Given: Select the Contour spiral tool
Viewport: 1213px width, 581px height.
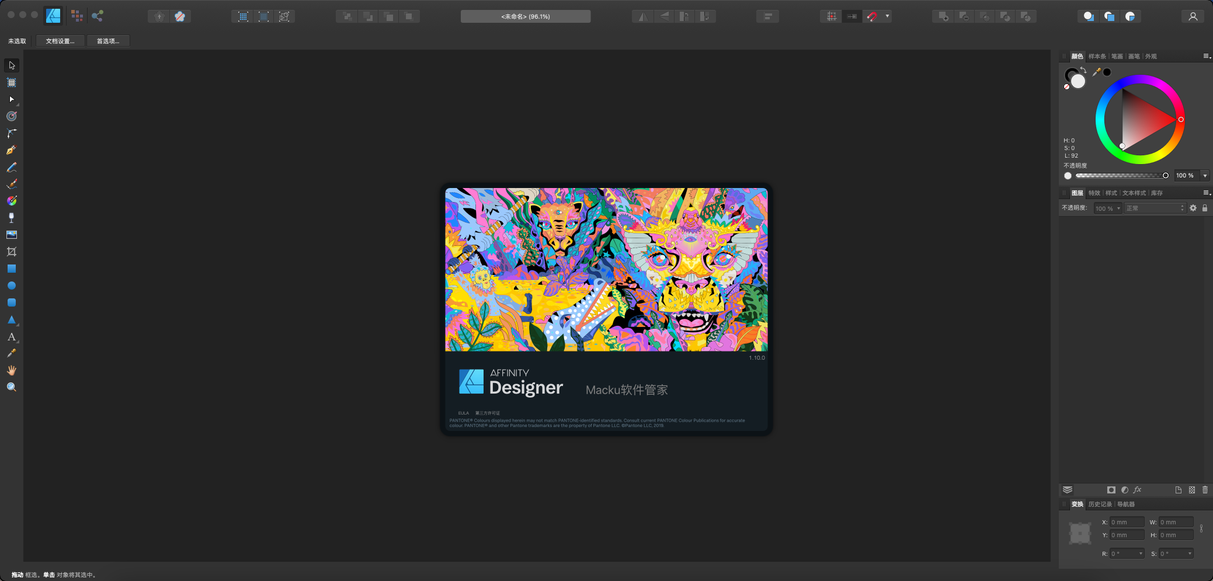Looking at the screenshot, I should (12, 116).
